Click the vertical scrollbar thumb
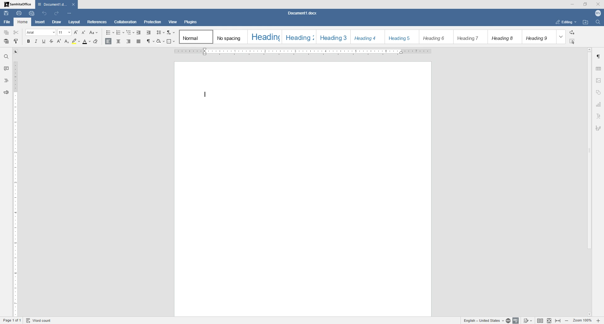Viewport: 604px width, 324px height. point(590,151)
